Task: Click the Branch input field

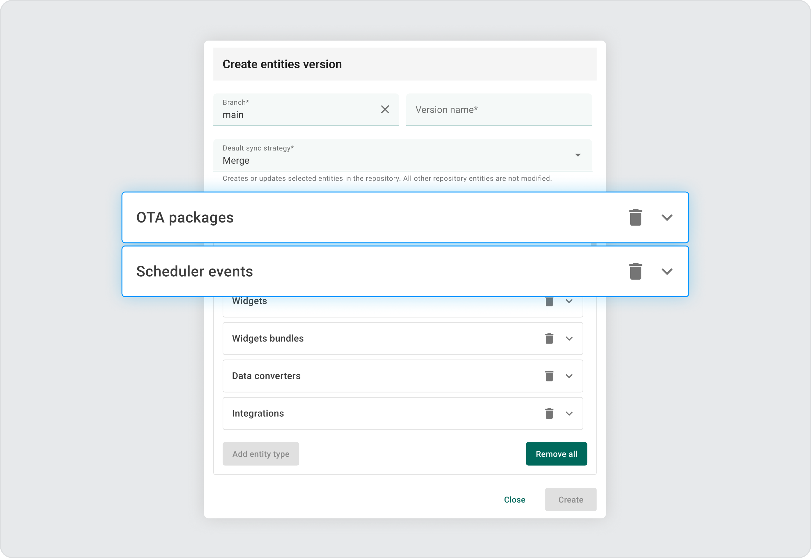Action: [x=297, y=114]
